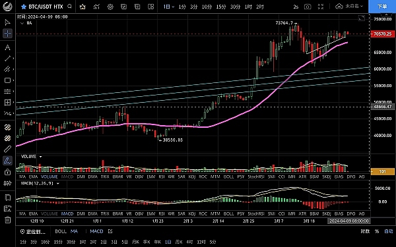Select the rectangle shape tool

click(x=7, y=80)
